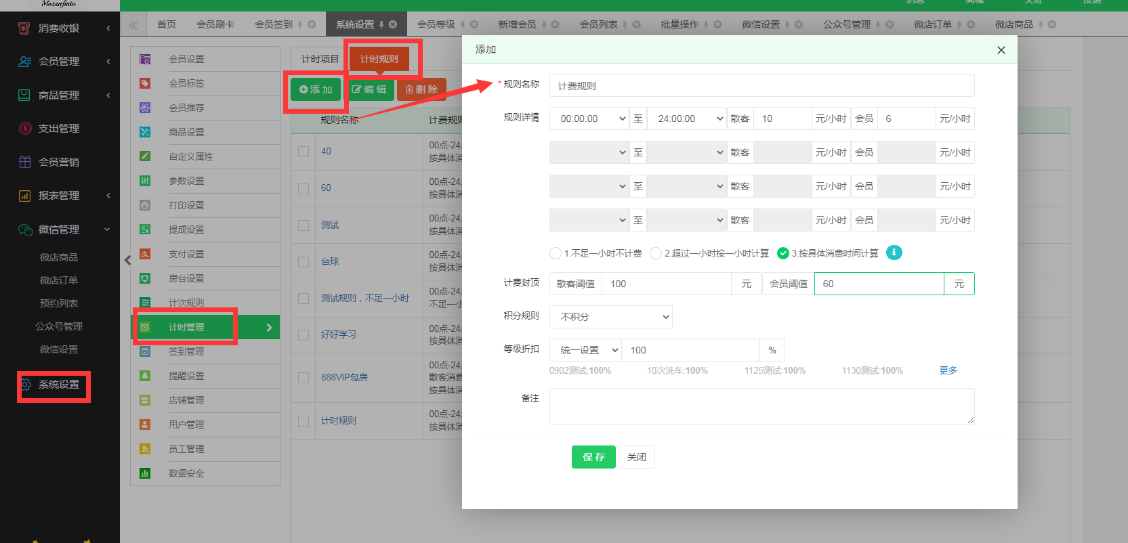Viewport: 1128px width, 543px height.
Task: Click the 编辑 button
Action: pyautogui.click(x=369, y=89)
